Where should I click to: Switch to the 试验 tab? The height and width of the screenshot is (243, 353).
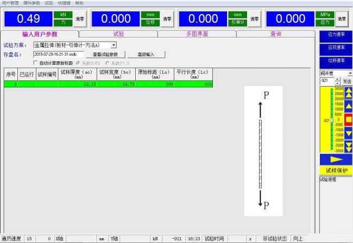point(118,34)
